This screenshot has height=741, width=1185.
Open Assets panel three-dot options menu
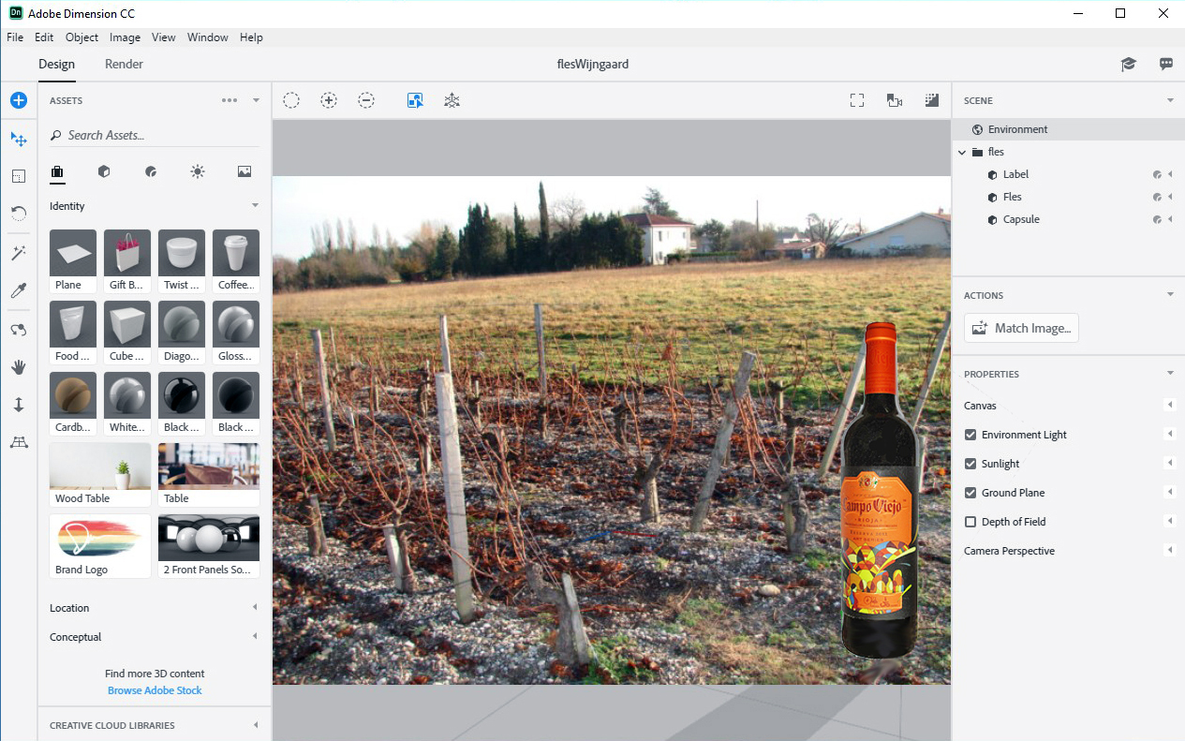coord(230,100)
